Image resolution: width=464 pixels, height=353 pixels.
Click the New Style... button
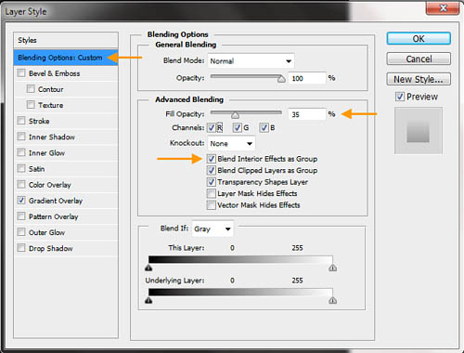pyautogui.click(x=419, y=79)
